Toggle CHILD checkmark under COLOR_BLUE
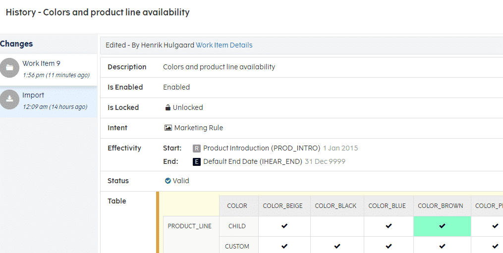This screenshot has height=253, width=503. 389,226
